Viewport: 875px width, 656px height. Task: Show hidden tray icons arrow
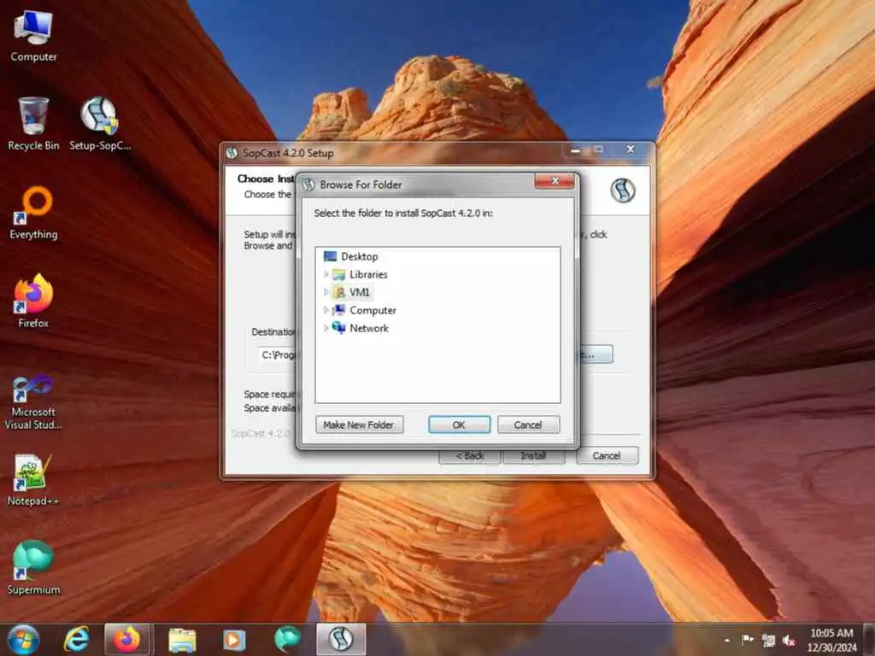(x=727, y=640)
